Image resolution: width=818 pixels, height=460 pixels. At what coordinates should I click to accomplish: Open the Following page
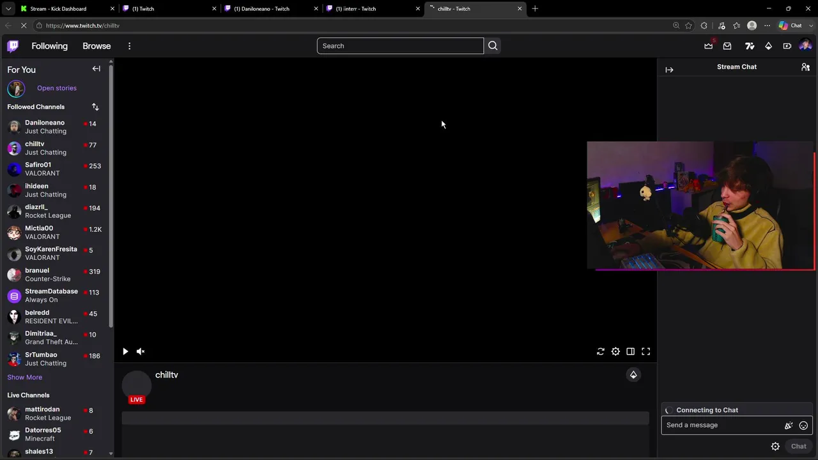[x=49, y=46]
